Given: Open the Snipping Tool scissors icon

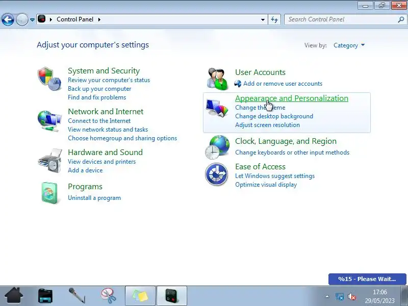Looking at the screenshot, I should pos(109,295).
